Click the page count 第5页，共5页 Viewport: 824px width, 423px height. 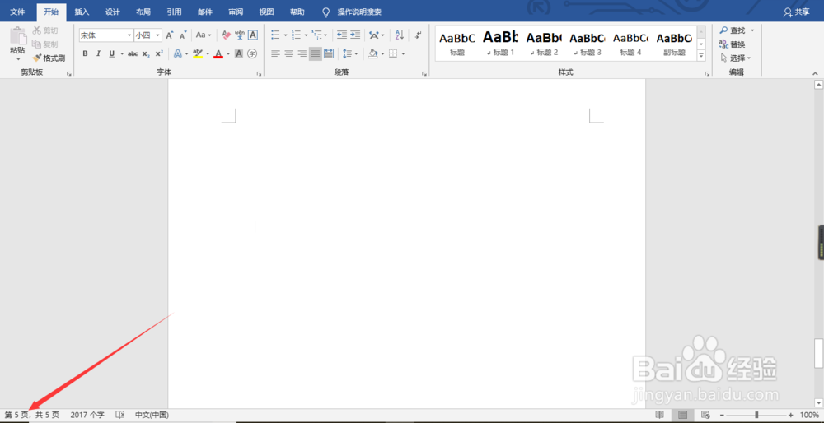point(32,415)
